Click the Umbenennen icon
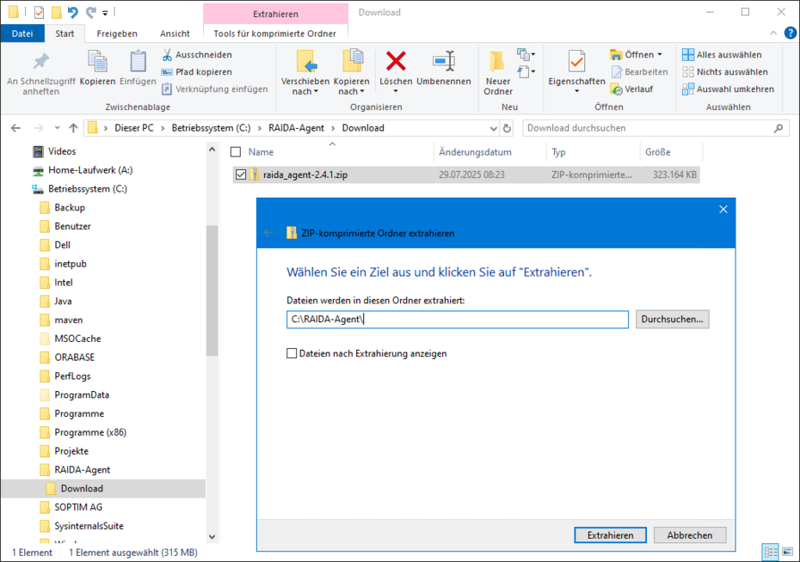 point(444,61)
